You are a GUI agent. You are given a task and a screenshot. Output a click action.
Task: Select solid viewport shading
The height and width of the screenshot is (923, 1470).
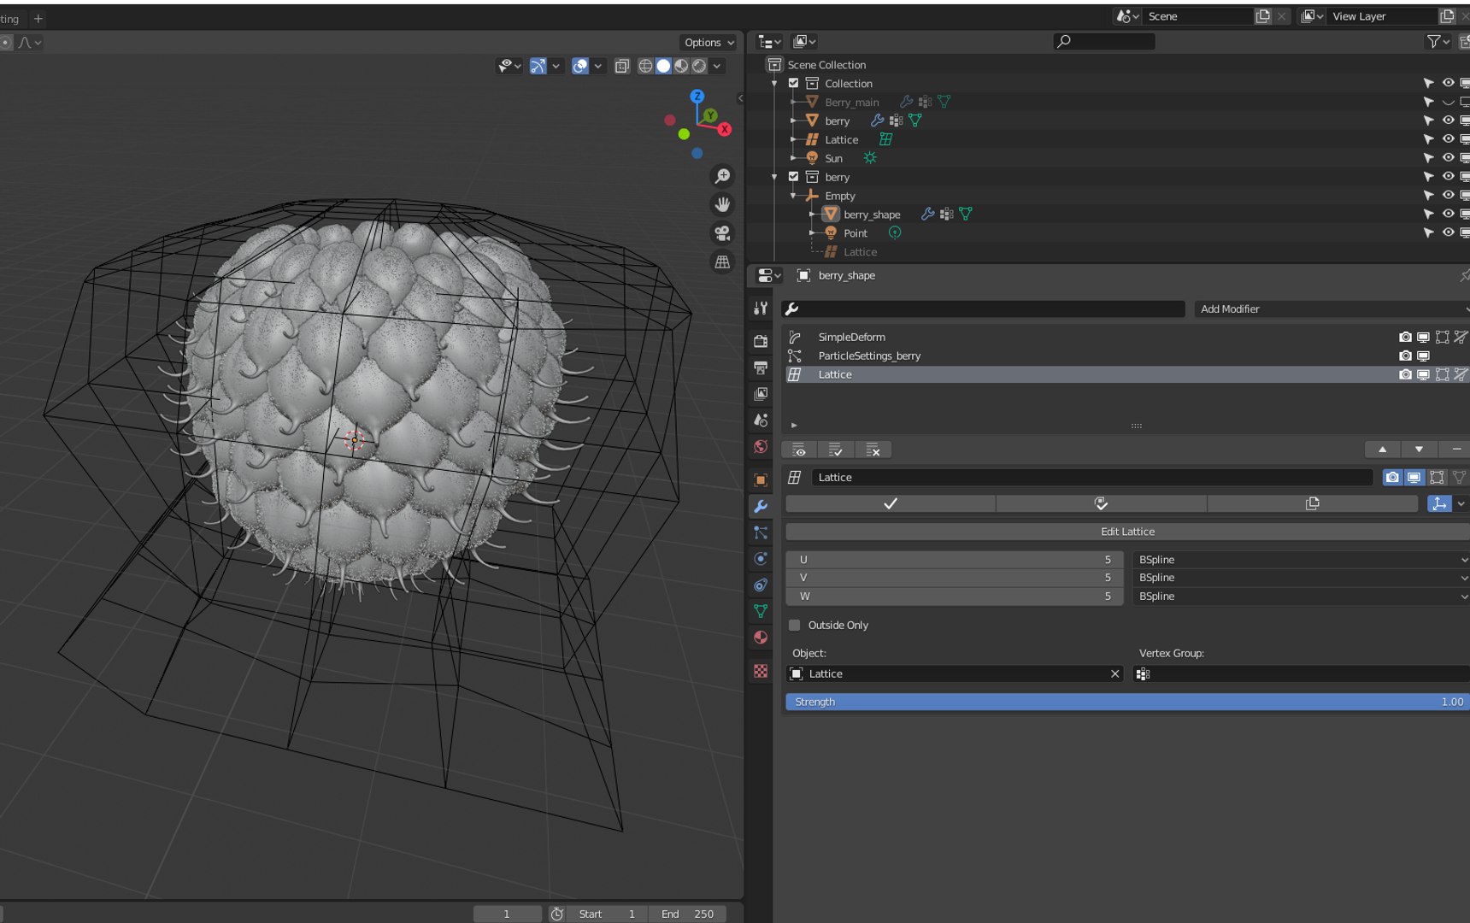tap(663, 66)
